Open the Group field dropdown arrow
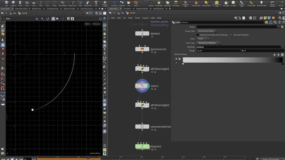Viewport: 285px width, 160px height. tap(279, 27)
